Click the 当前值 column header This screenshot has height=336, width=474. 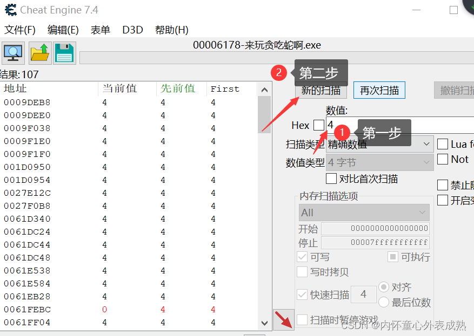[127, 88]
